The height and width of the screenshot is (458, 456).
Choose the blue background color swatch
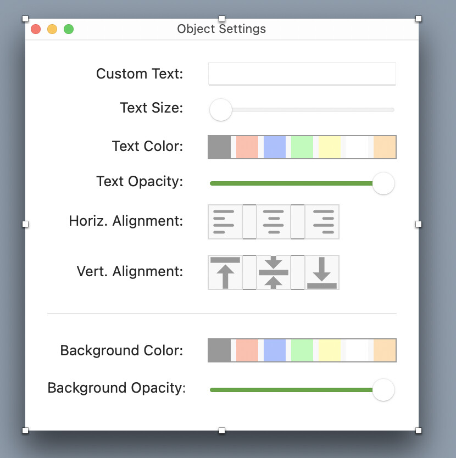click(274, 350)
